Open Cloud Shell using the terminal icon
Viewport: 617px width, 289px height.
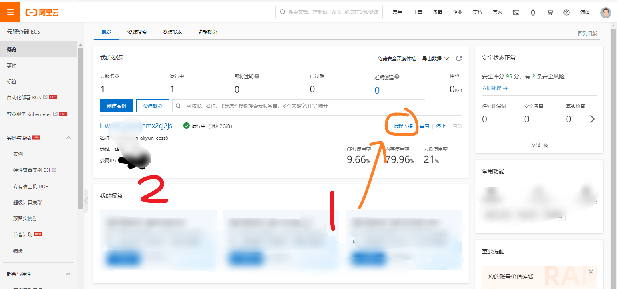click(x=516, y=12)
